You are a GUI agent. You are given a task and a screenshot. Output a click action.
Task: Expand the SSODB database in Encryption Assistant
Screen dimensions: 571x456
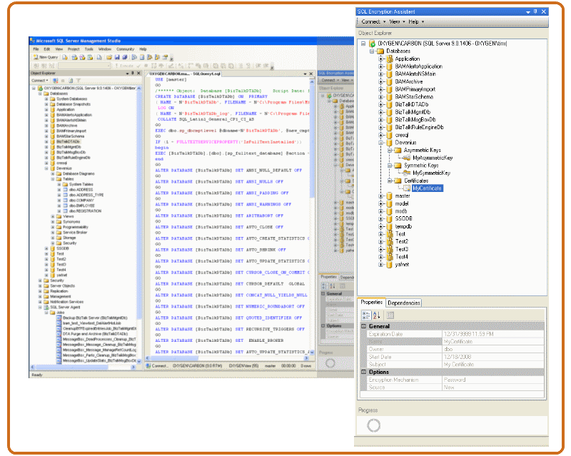tap(381, 219)
